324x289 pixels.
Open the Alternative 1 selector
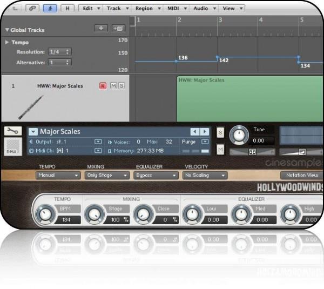(x=60, y=63)
